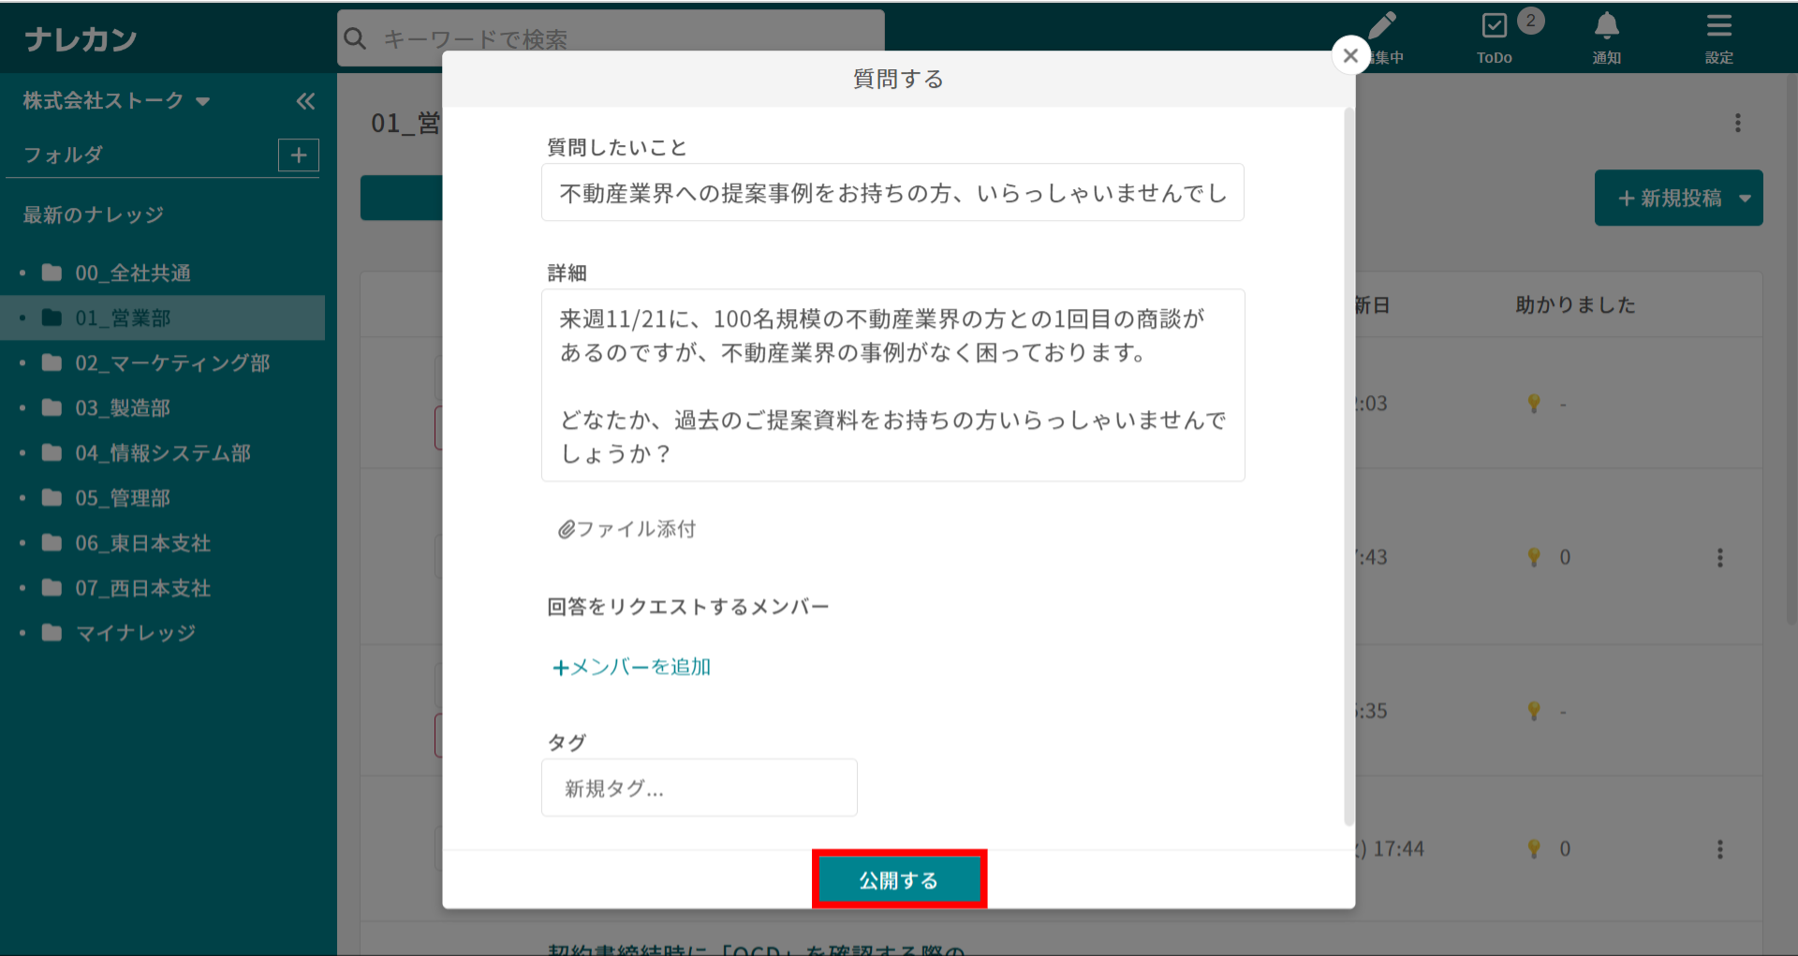Open the settings hamburger menu icon
The height and width of the screenshot is (956, 1798).
tap(1718, 26)
